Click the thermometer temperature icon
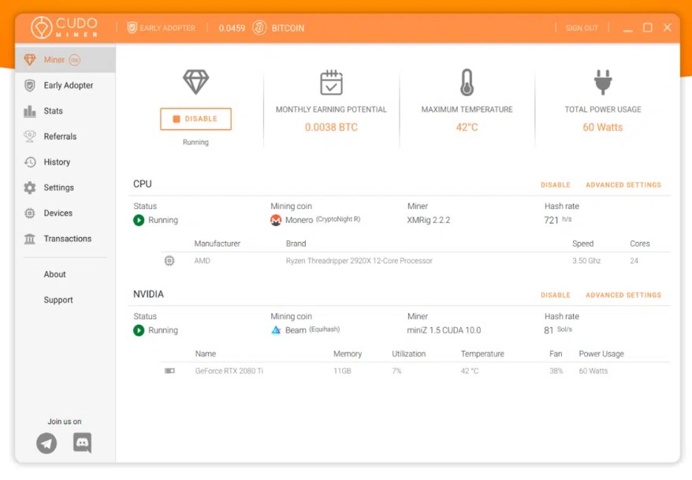 click(467, 82)
